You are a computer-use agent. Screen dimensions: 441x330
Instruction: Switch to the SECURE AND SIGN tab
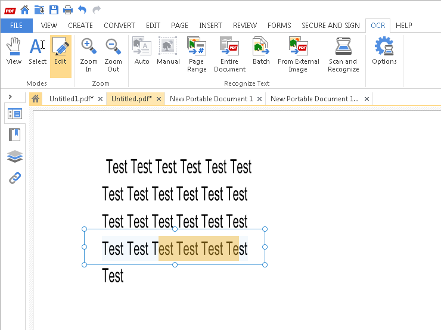331,26
